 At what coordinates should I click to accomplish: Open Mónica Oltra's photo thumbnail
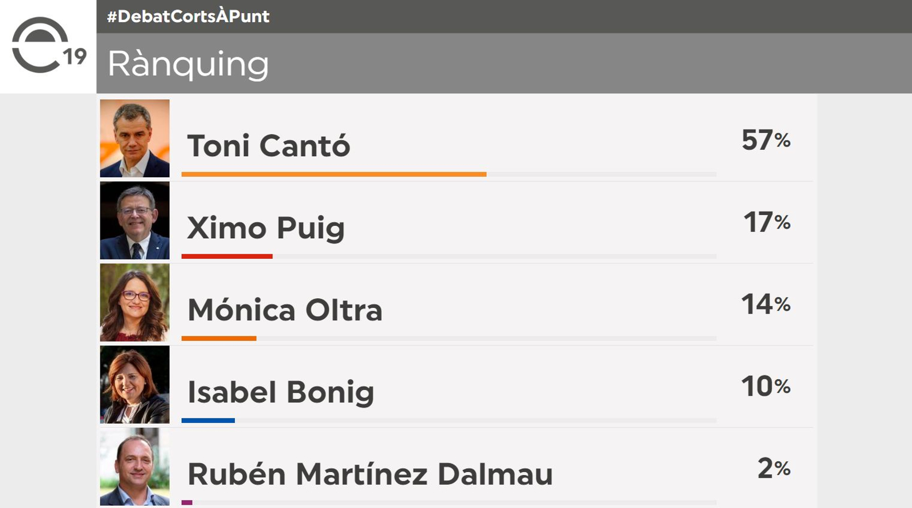click(135, 303)
